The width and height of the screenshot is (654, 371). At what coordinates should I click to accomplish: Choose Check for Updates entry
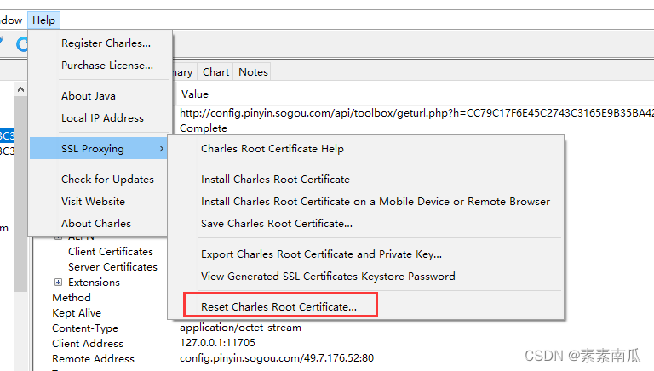(x=107, y=180)
